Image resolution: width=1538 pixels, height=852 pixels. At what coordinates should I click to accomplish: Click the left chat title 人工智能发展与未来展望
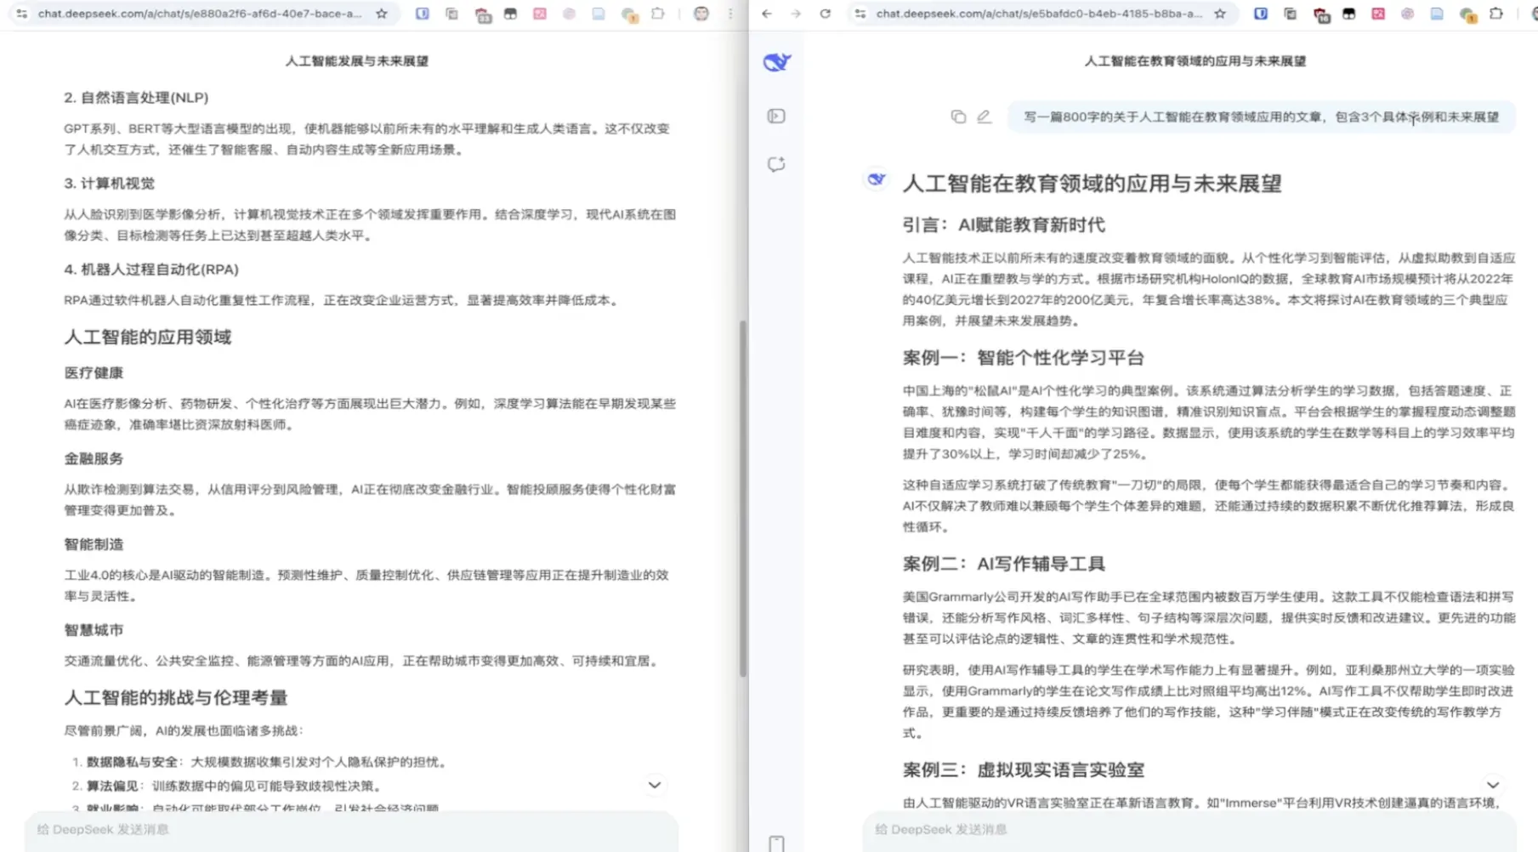click(356, 61)
